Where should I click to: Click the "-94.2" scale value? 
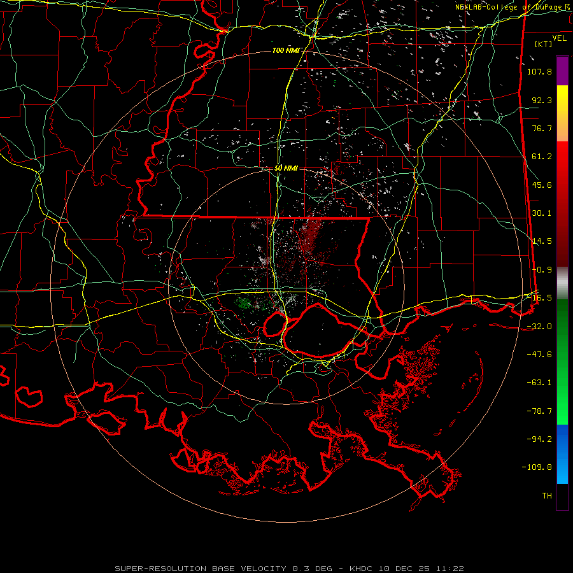pyautogui.click(x=539, y=439)
